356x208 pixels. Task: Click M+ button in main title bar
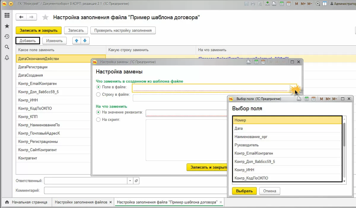pyautogui.click(x=303, y=4)
